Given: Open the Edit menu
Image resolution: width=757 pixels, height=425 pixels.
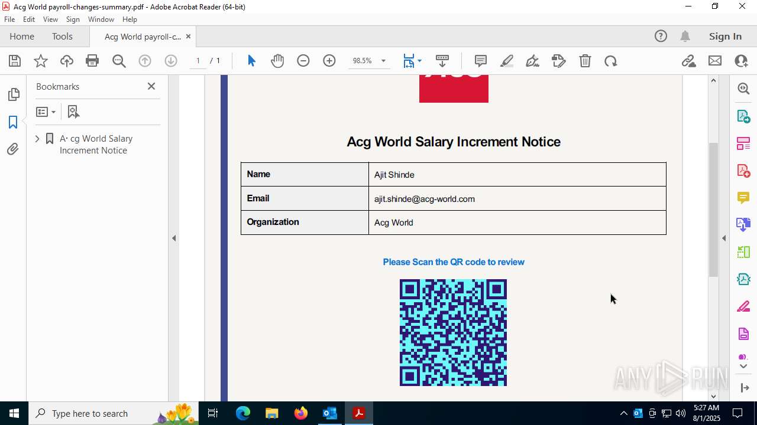Looking at the screenshot, I should coord(29,19).
